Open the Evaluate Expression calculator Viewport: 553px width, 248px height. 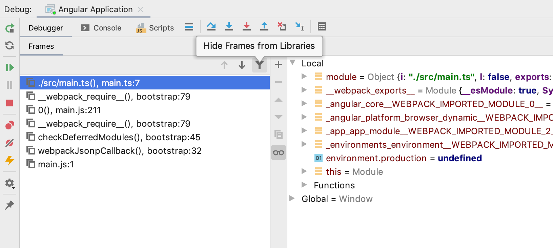coord(322,26)
